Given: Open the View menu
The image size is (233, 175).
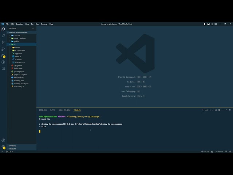Looking at the screenshot, I should click(27, 24).
